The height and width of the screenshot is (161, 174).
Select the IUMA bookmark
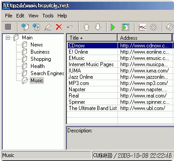pos(74,71)
